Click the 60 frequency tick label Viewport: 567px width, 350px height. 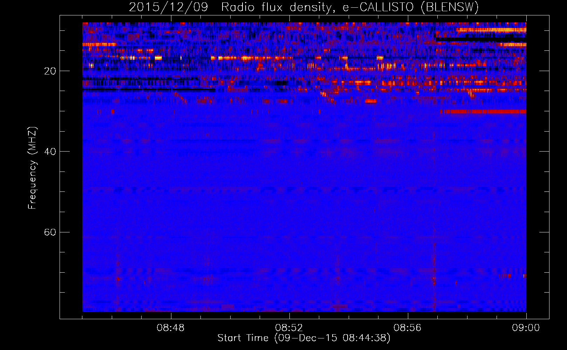tap(50, 232)
